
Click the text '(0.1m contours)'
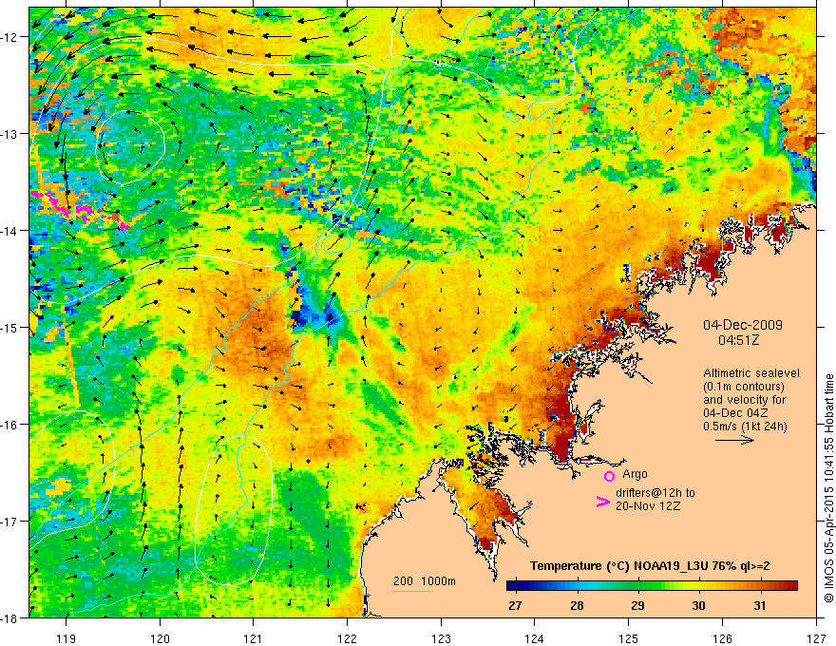point(744,387)
